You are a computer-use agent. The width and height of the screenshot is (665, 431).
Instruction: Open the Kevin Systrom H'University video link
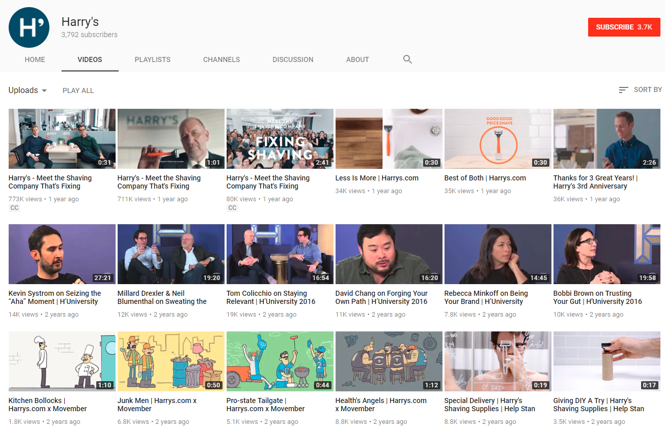point(60,297)
